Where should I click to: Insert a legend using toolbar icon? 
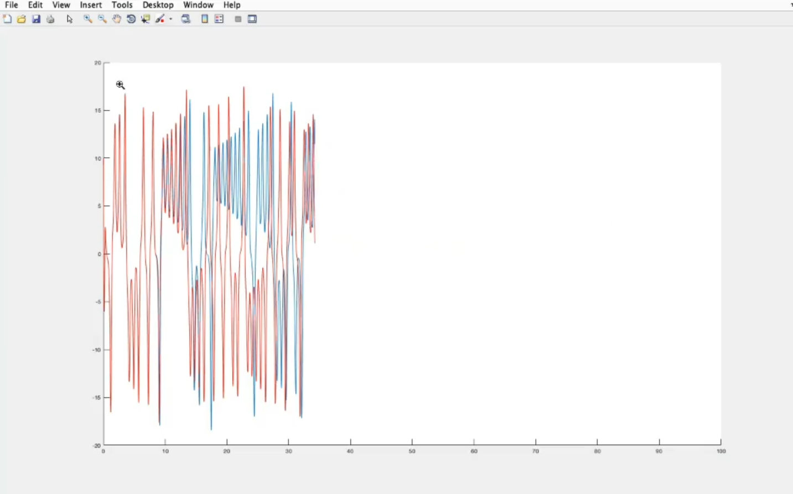[x=219, y=19]
